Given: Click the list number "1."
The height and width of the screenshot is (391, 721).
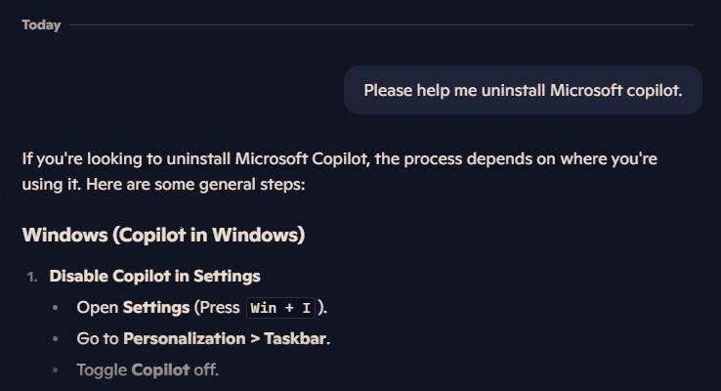Looking at the screenshot, I should tap(32, 277).
